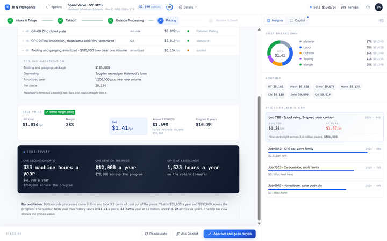387x241 pixels.
Task: Collapse the right side panel icon
Action: (382, 21)
